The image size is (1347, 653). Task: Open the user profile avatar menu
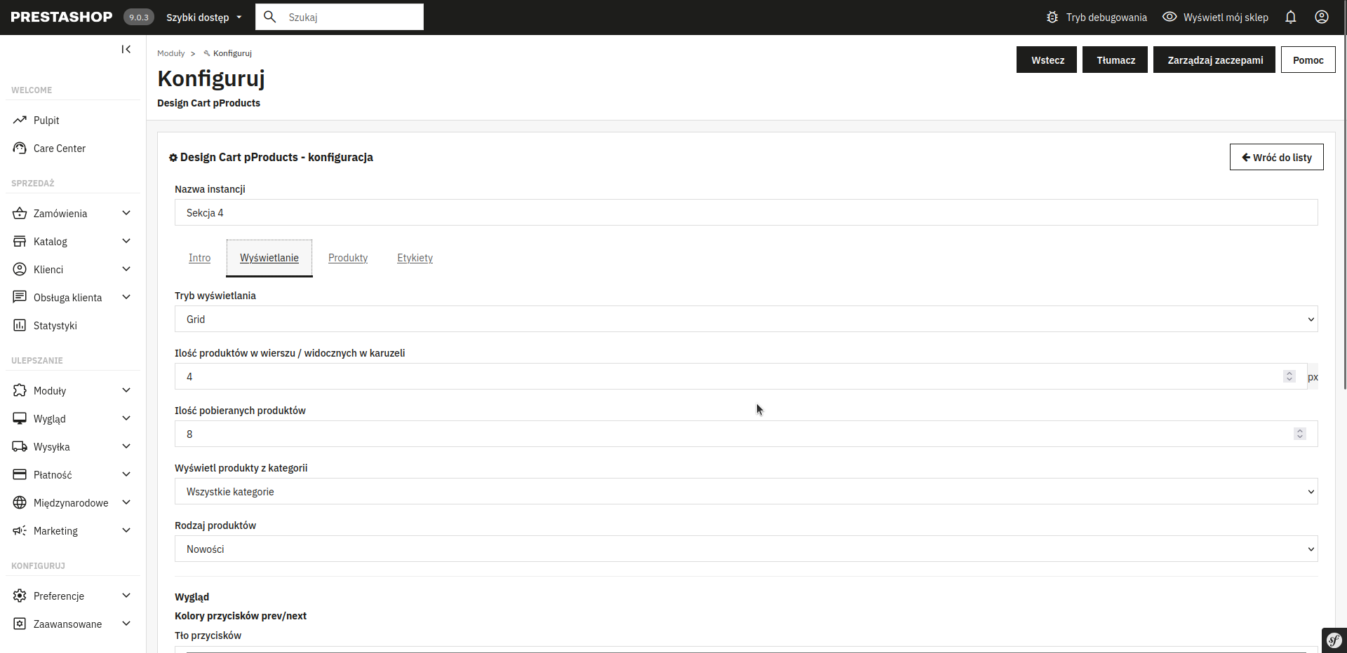point(1322,17)
